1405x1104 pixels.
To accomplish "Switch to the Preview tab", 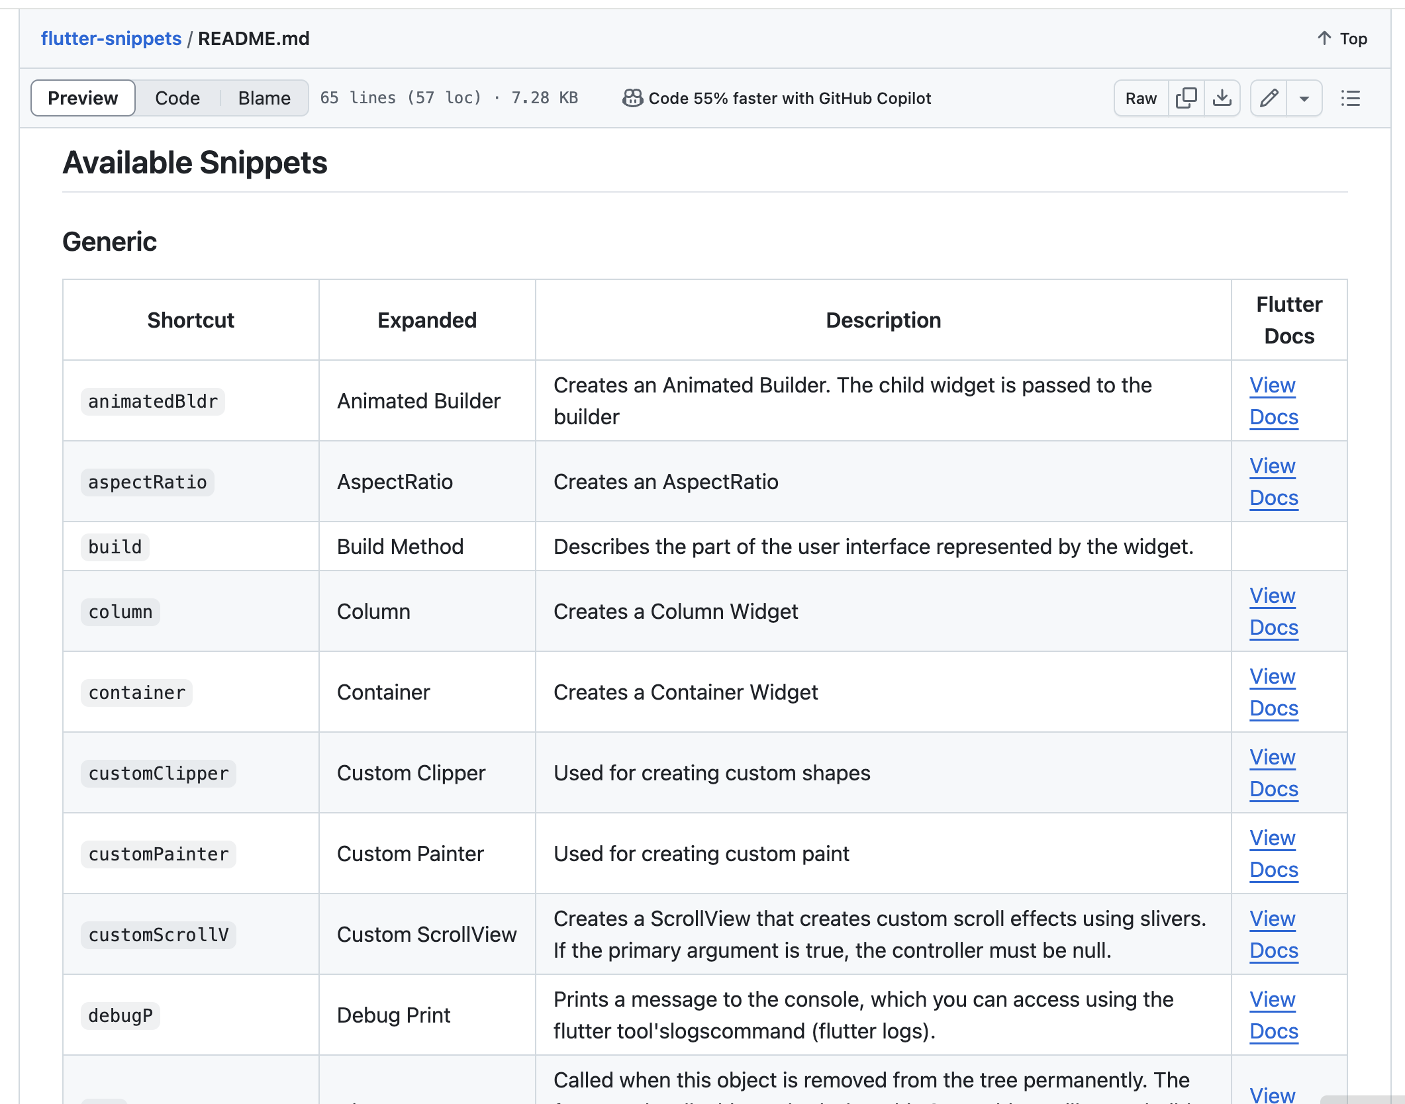I will (x=83, y=98).
